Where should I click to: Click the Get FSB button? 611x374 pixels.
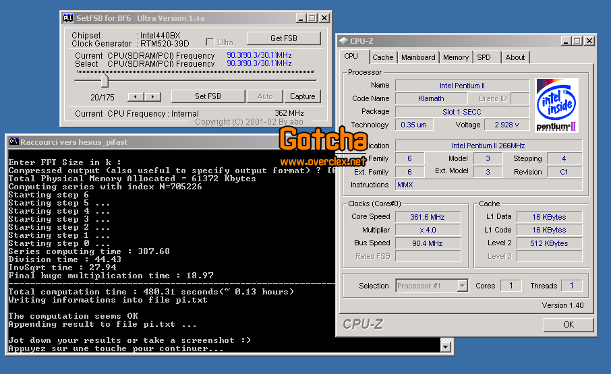tap(284, 38)
